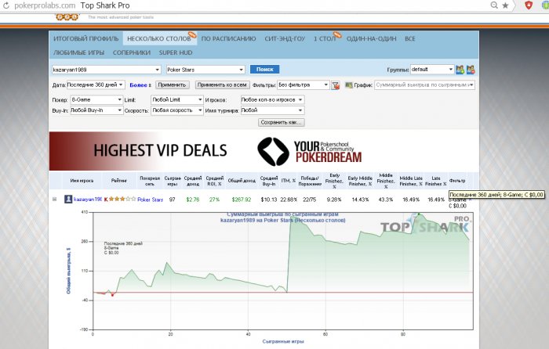Screen dimensions: 549x349
Task: Open the Игроков Любое кол-во игроков dropdown
Action: point(272,99)
